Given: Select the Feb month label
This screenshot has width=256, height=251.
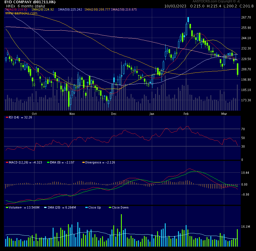Looking at the screenshot, I should pos(186,114).
